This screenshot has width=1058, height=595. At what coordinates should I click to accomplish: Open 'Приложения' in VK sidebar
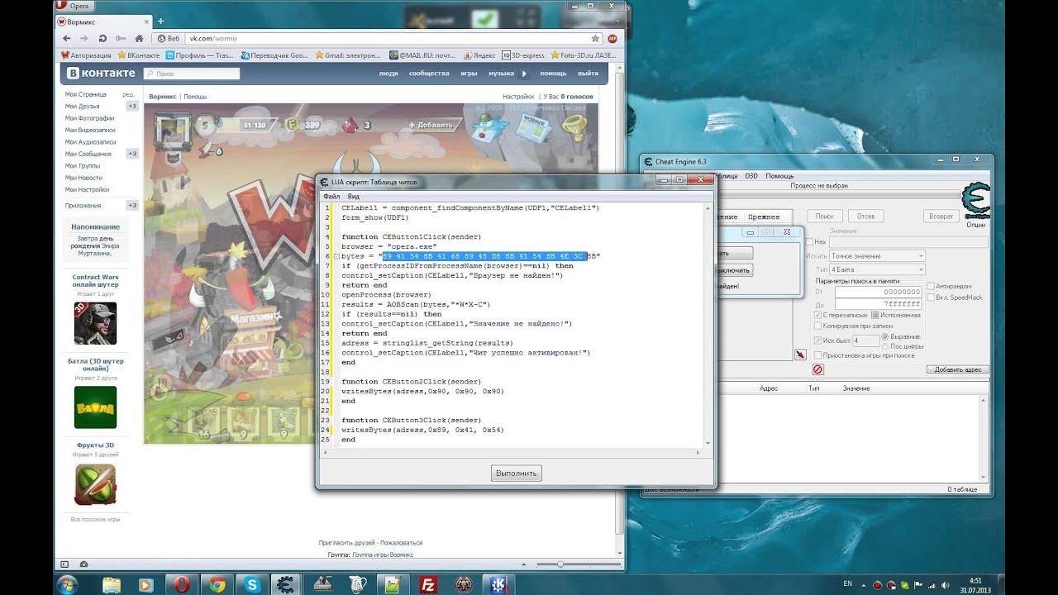click(83, 205)
